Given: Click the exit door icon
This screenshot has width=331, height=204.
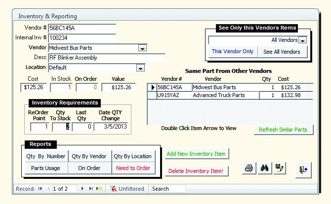Looking at the screenshot, I should pyautogui.click(x=303, y=170).
